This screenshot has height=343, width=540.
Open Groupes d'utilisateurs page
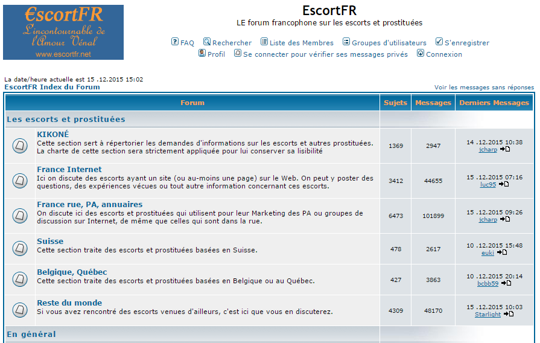click(389, 43)
